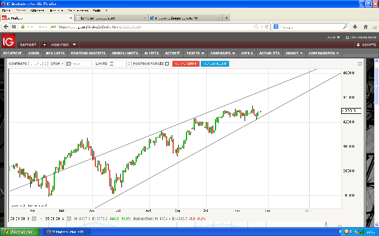Click the network signal tray icon

tap(362, 232)
